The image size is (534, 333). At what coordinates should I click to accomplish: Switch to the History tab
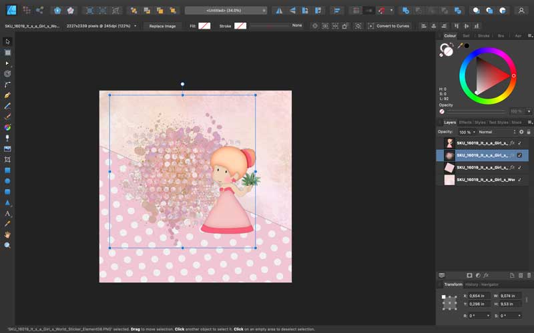point(472,284)
